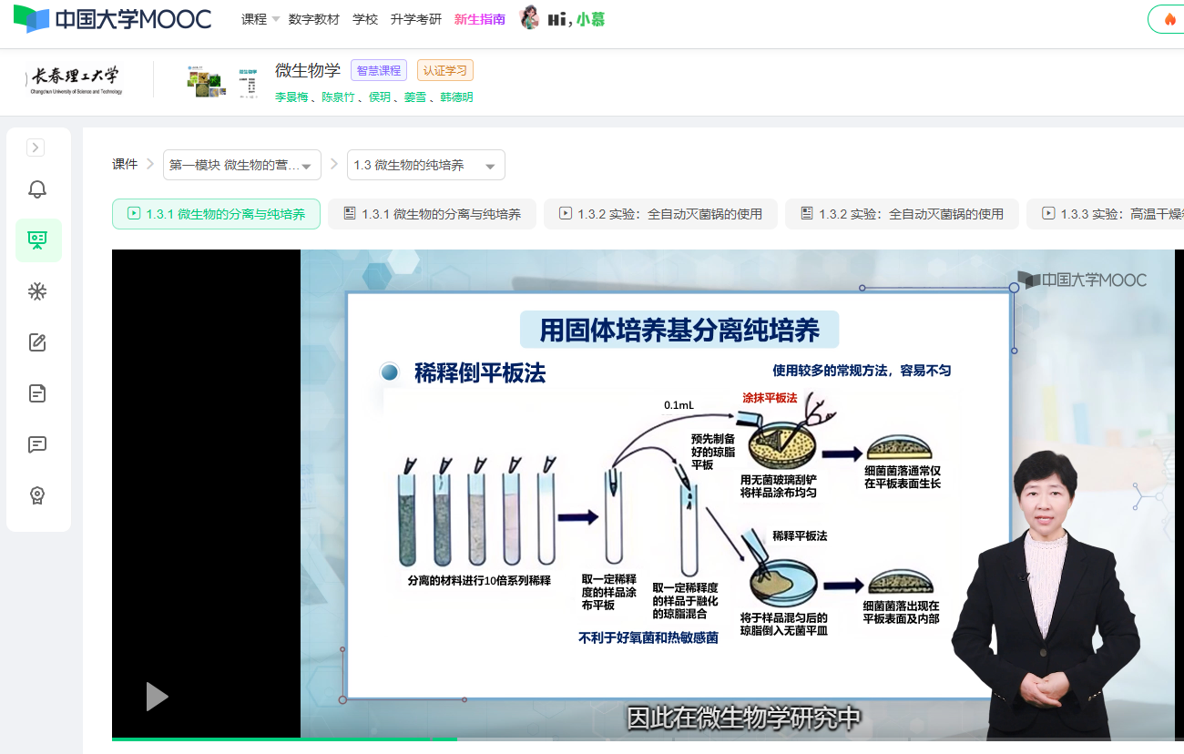Click the bell notification icon in sidebar
The height and width of the screenshot is (754, 1184).
pos(37,189)
